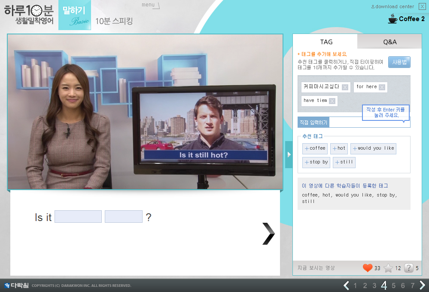Delete the 커피마시고싶다 tag
This screenshot has height=292, width=429.
tap(345, 87)
